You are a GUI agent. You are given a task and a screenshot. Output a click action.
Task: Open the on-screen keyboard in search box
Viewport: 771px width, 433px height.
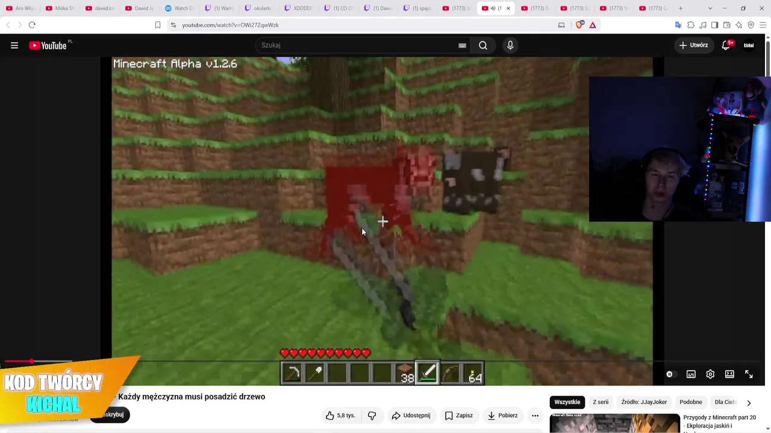(x=462, y=45)
